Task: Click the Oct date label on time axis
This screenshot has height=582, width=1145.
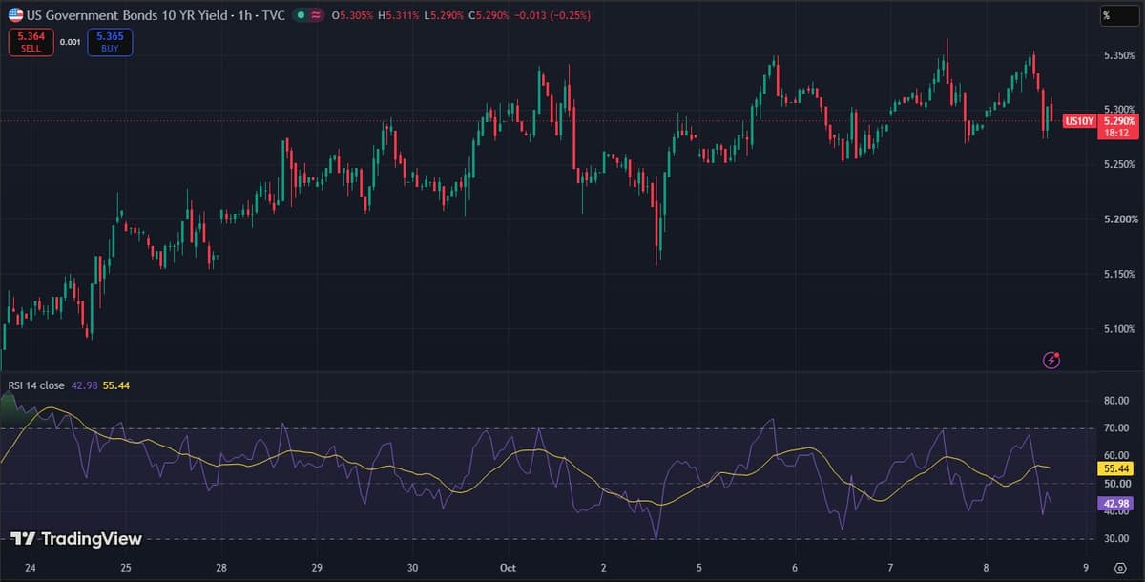Action: [x=508, y=567]
